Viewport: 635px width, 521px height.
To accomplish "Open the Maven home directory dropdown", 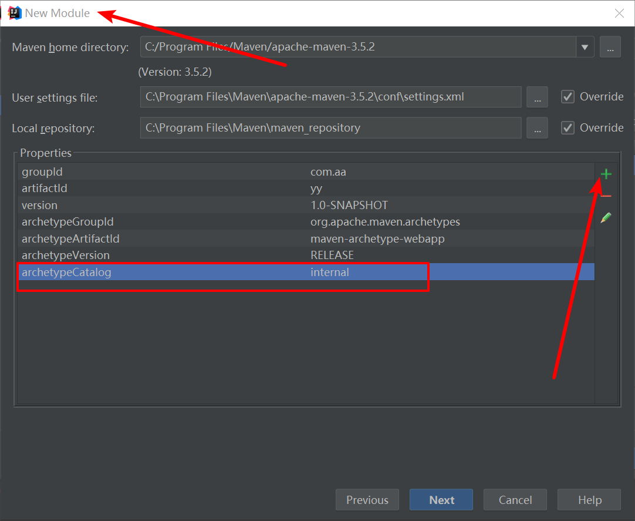I will [585, 47].
